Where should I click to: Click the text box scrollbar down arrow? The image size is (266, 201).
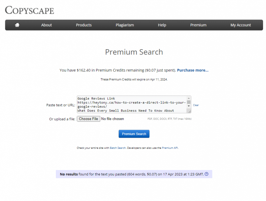(x=189, y=106)
